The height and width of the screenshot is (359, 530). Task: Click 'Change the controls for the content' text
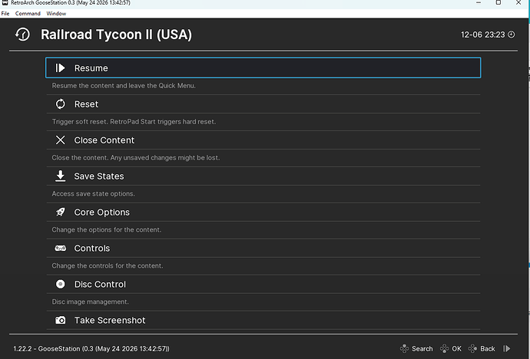108,266
